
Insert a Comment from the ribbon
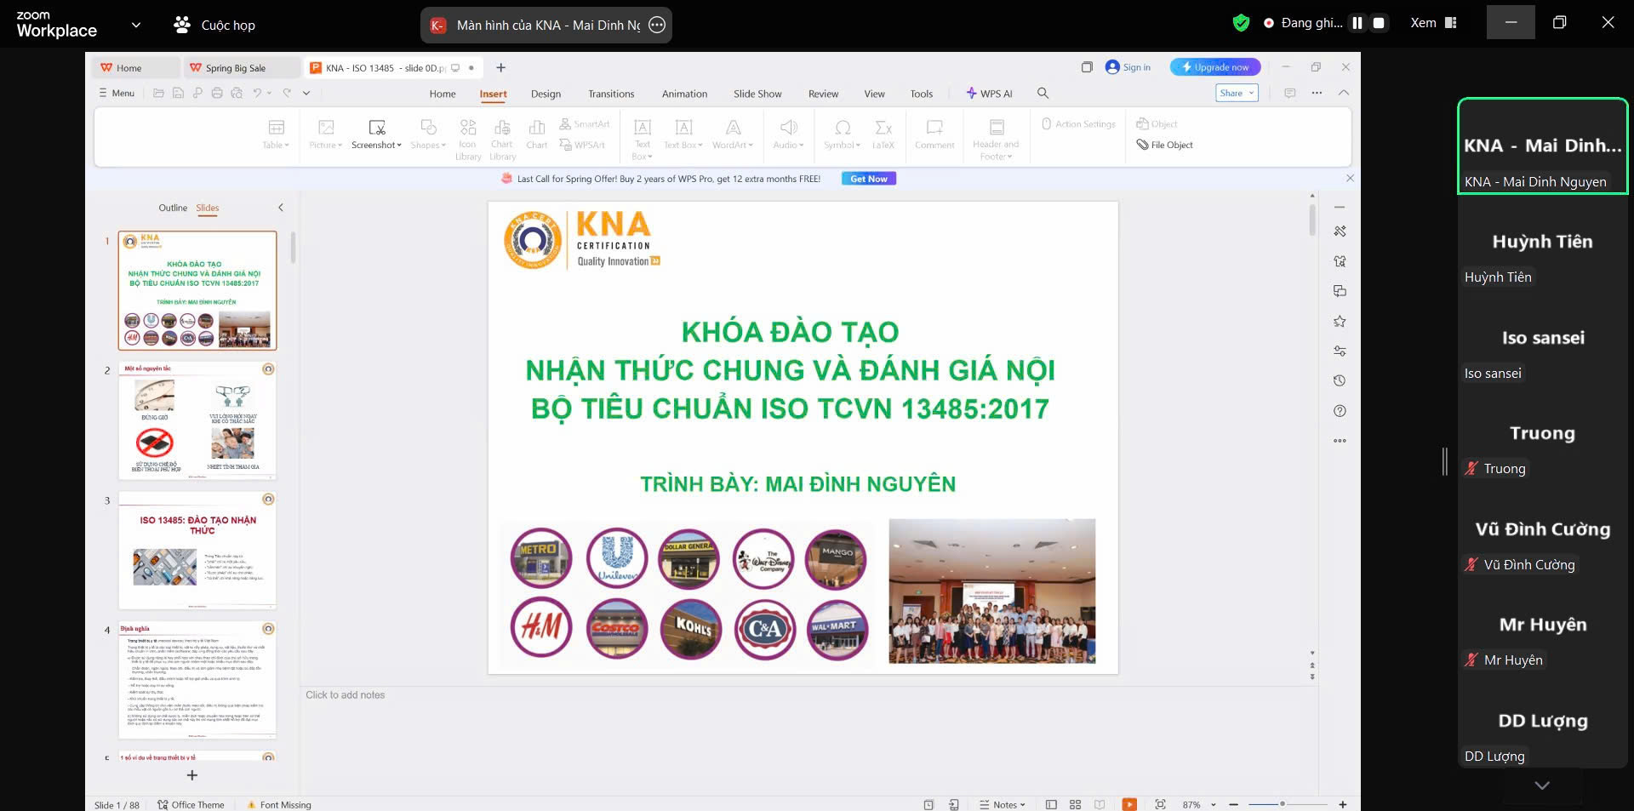click(934, 134)
